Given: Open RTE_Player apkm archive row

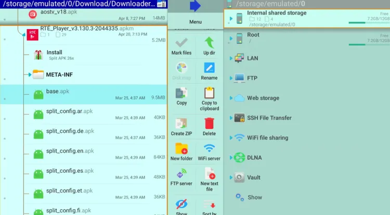Looking at the screenshot, I should [x=84, y=34].
